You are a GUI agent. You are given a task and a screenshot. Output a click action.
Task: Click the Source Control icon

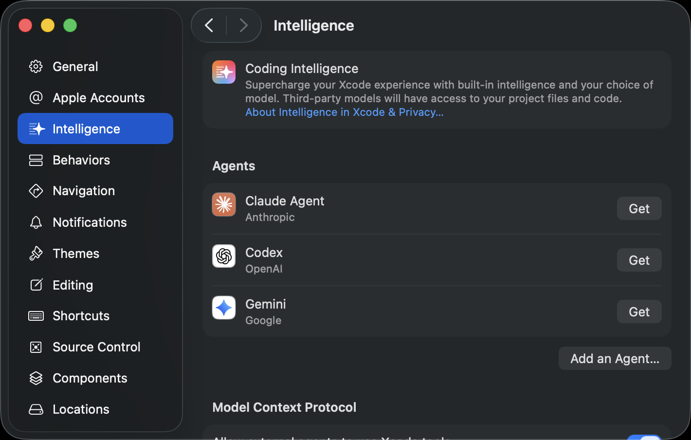pos(36,347)
